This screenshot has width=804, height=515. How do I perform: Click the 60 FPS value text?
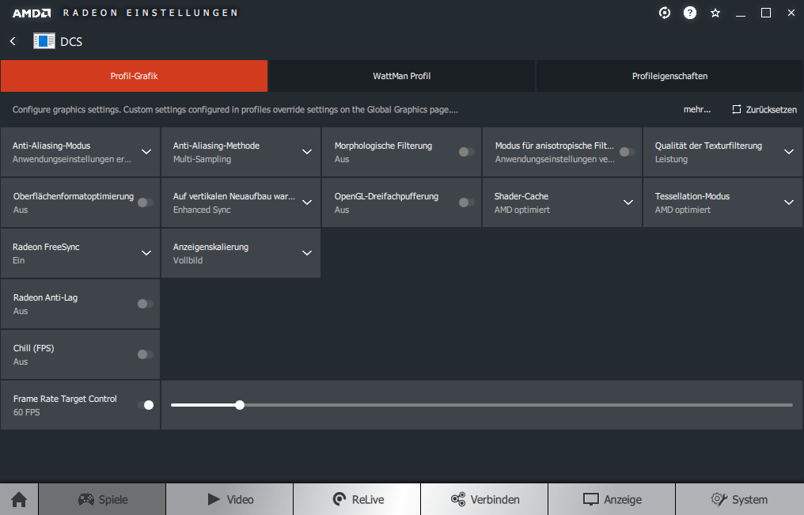click(27, 412)
